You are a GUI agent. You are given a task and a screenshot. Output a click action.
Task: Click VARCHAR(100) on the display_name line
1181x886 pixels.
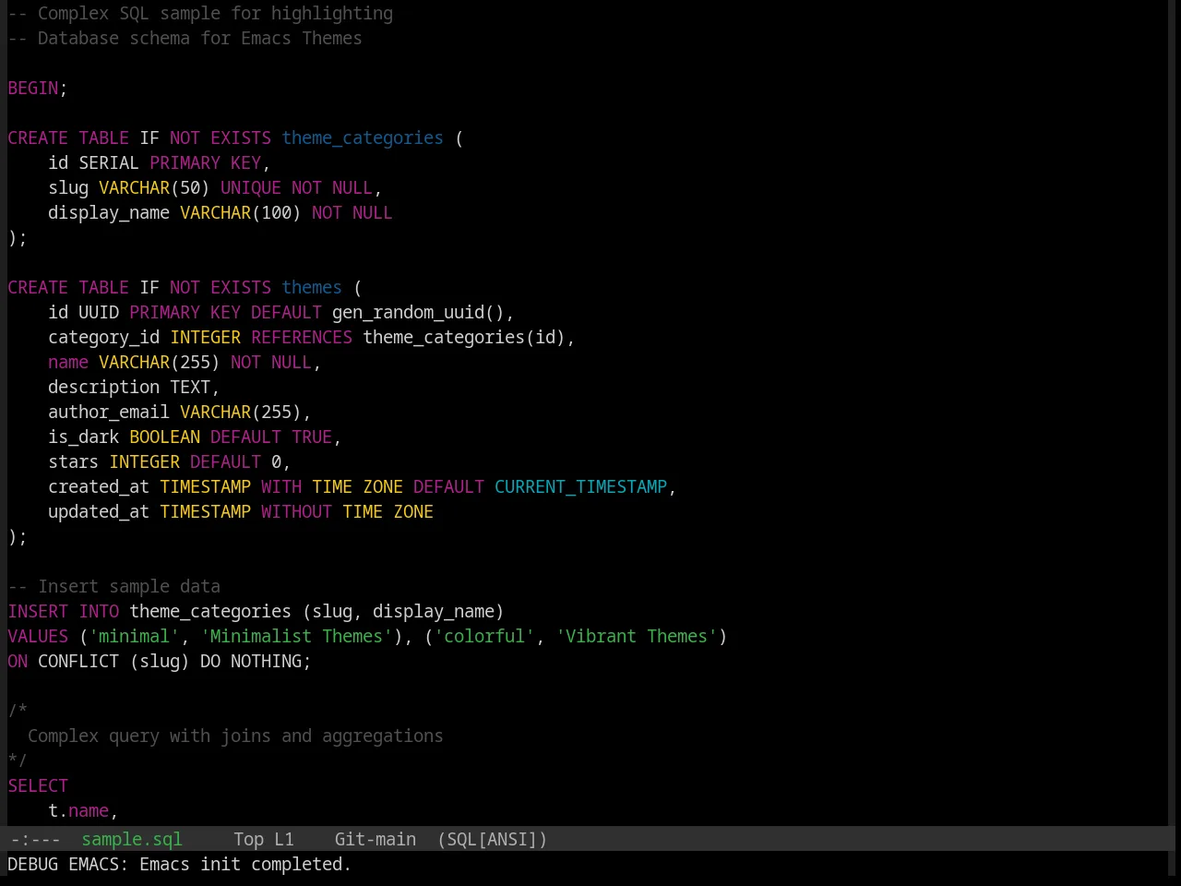coord(241,212)
